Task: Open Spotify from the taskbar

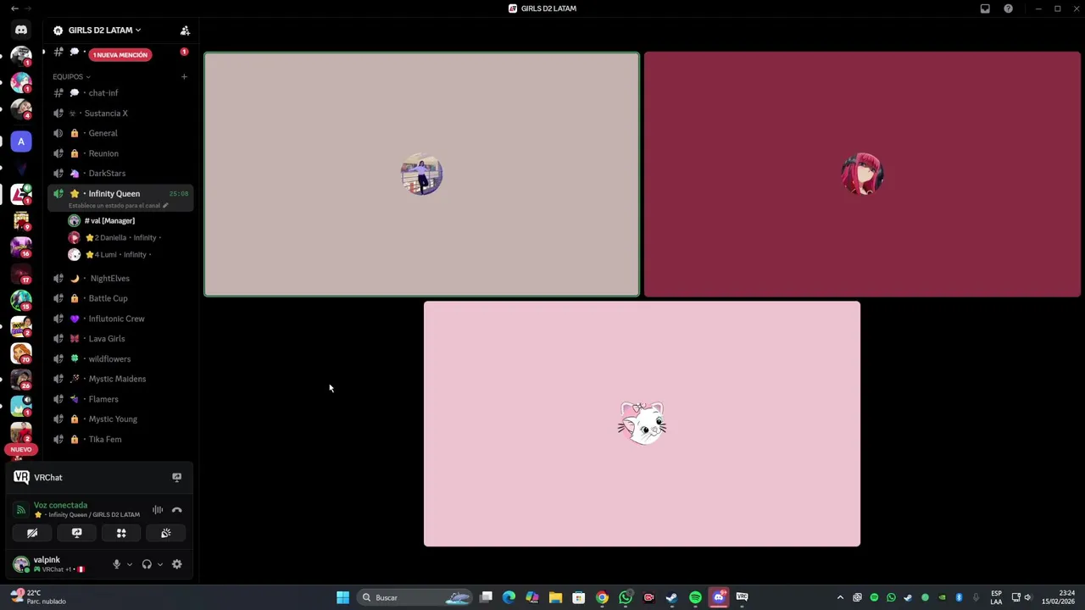Action: point(695,597)
